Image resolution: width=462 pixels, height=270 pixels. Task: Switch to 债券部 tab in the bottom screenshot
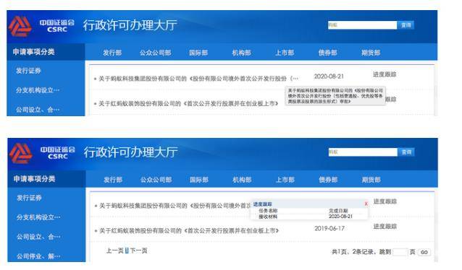point(328,180)
